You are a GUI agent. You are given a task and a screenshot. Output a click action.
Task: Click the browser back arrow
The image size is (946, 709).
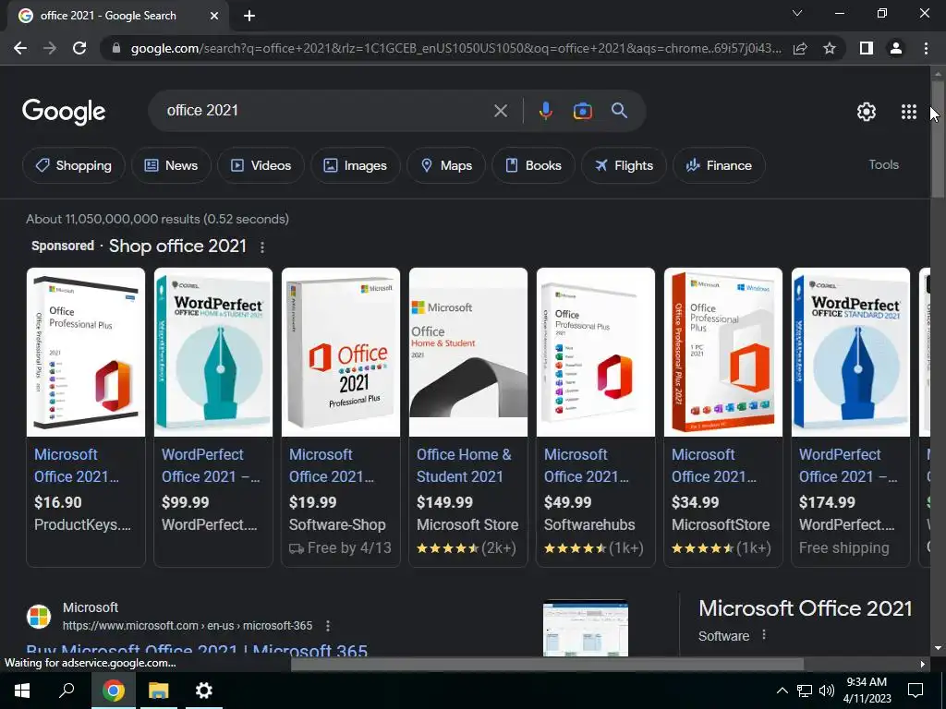click(20, 48)
